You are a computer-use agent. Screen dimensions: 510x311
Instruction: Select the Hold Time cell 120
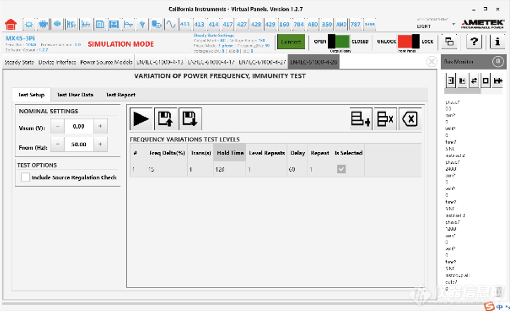pos(230,169)
